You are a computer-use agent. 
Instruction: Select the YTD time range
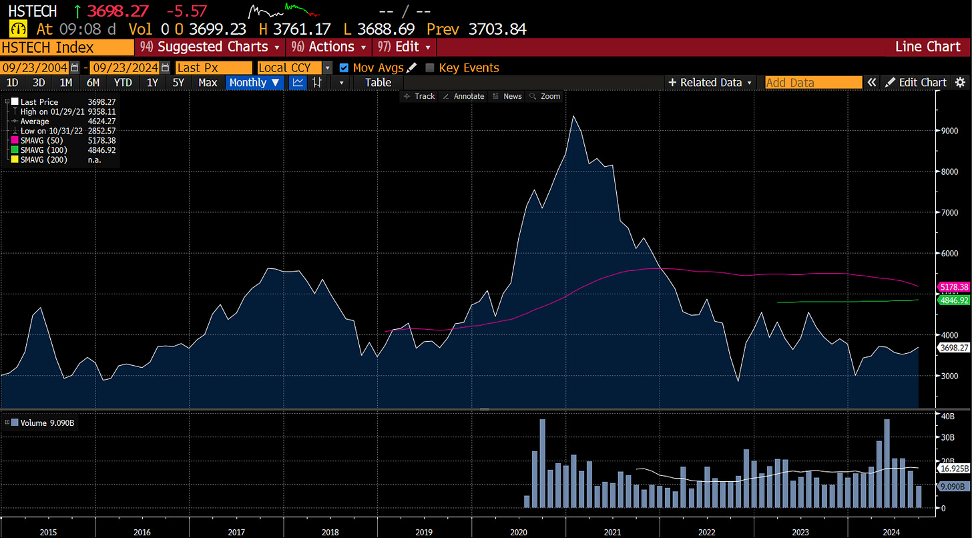point(122,83)
